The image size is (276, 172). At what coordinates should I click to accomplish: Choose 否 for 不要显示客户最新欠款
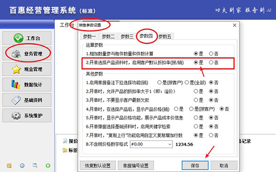(x=211, y=100)
